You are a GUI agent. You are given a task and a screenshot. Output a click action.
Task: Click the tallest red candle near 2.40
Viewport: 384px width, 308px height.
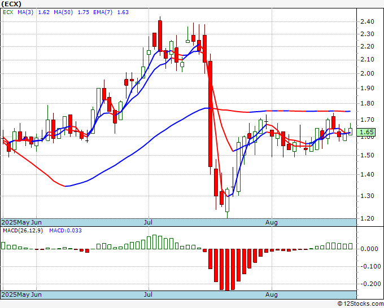coord(160,36)
